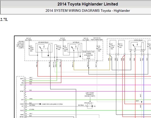Click the 'VIO' label at pin 7
Image resolution: width=151 pixels, height=118 pixels.
coord(30,90)
